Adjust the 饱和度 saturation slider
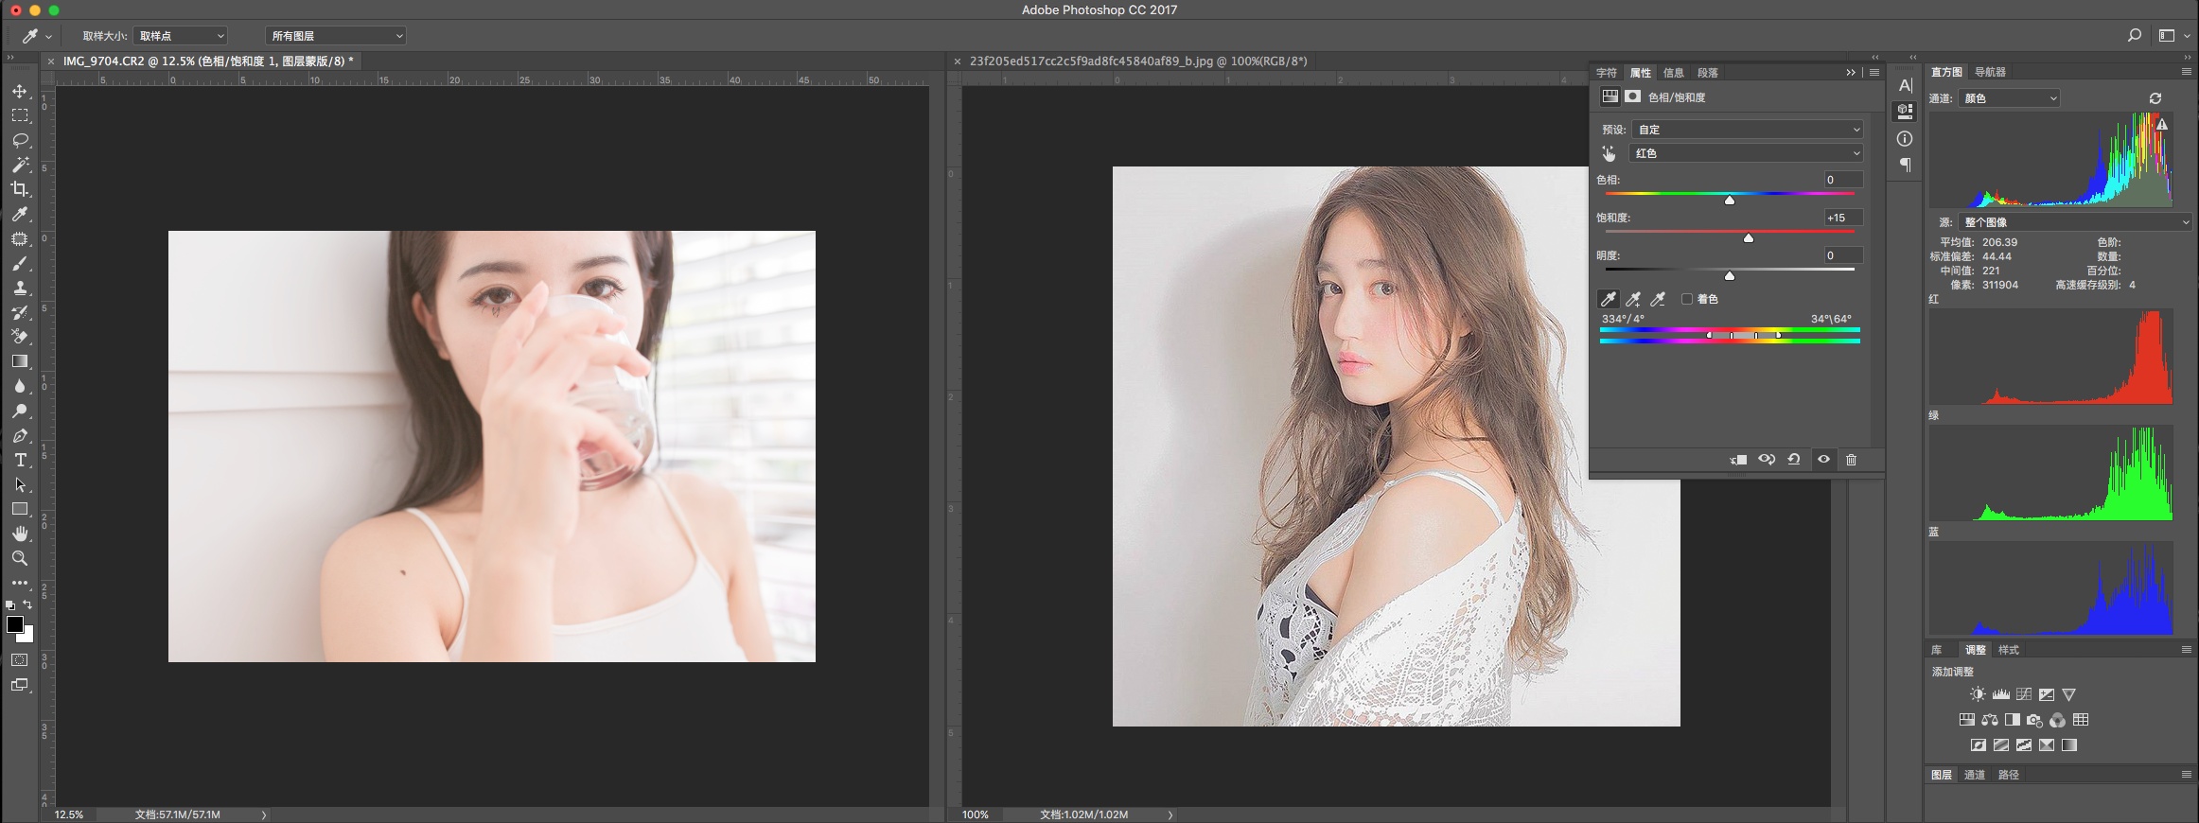The width and height of the screenshot is (2199, 823). pos(1749,237)
